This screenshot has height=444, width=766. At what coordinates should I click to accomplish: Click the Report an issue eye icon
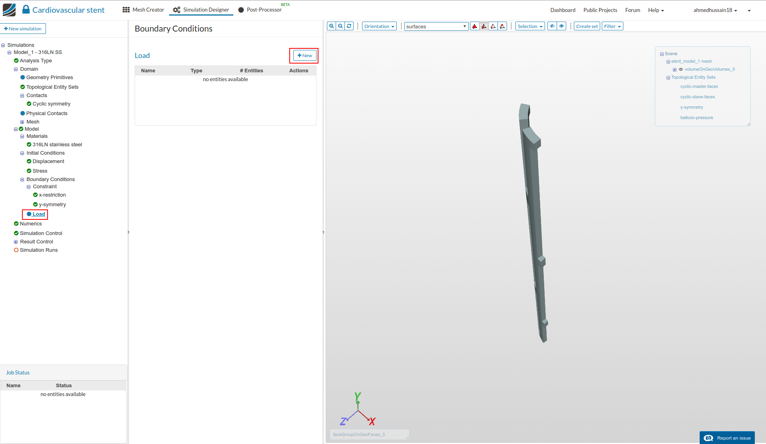708,438
